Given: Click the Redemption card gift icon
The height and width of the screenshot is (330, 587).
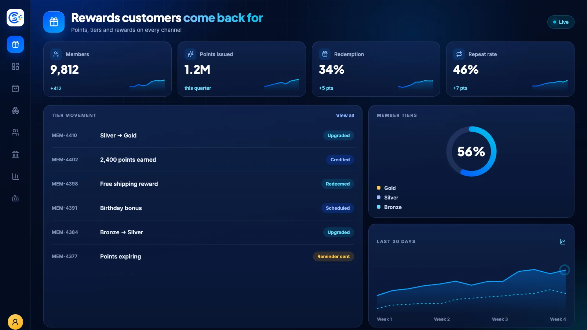Looking at the screenshot, I should pos(325,54).
